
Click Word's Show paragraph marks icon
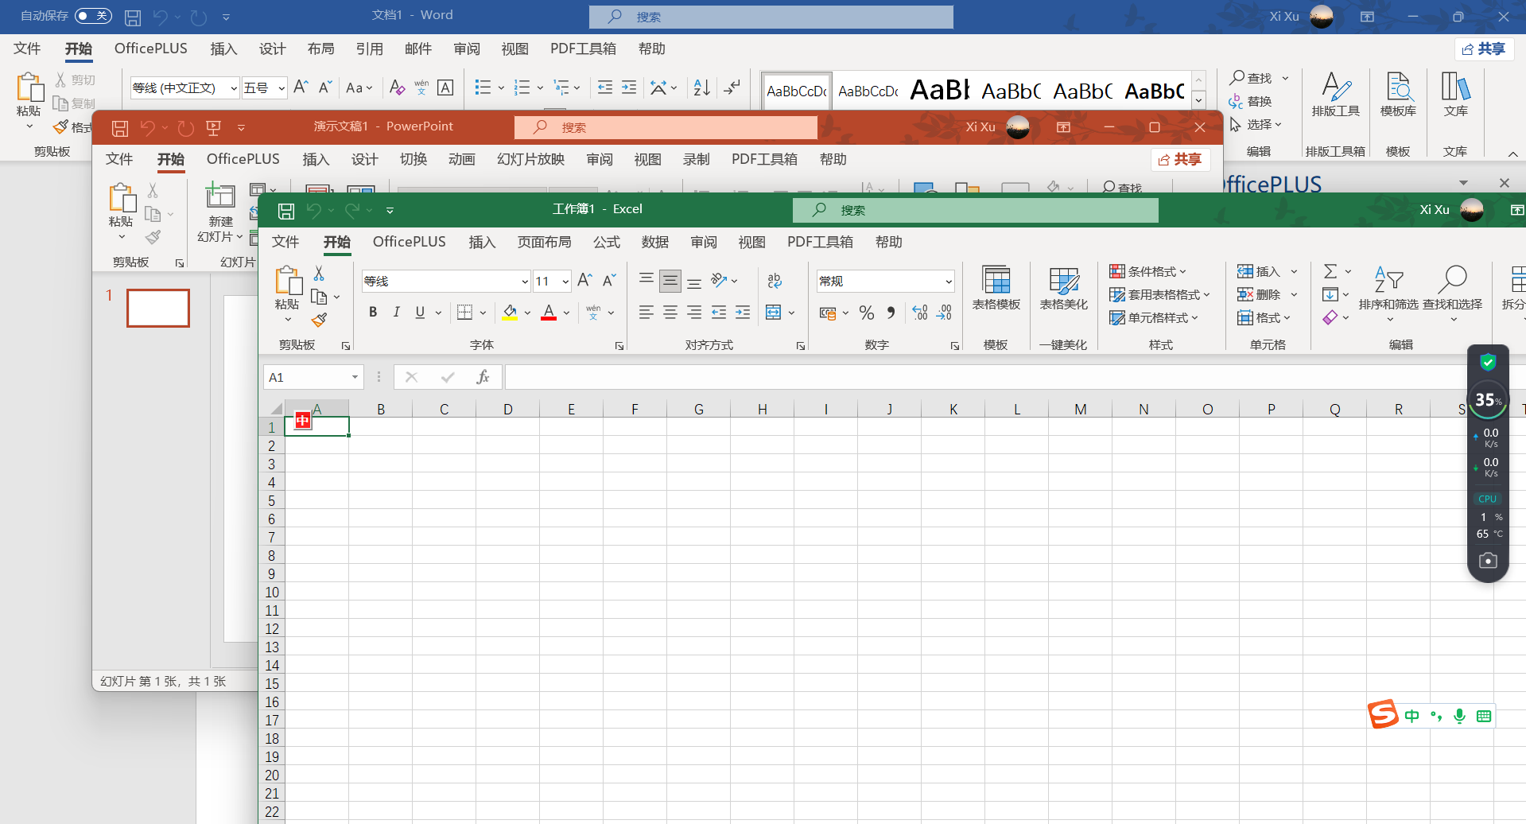pos(732,87)
